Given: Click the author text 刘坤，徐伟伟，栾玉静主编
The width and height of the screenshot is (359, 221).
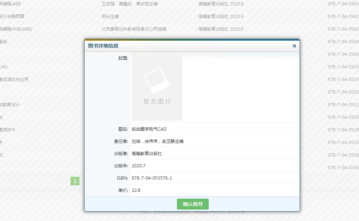Looking at the screenshot, I should point(158,141).
